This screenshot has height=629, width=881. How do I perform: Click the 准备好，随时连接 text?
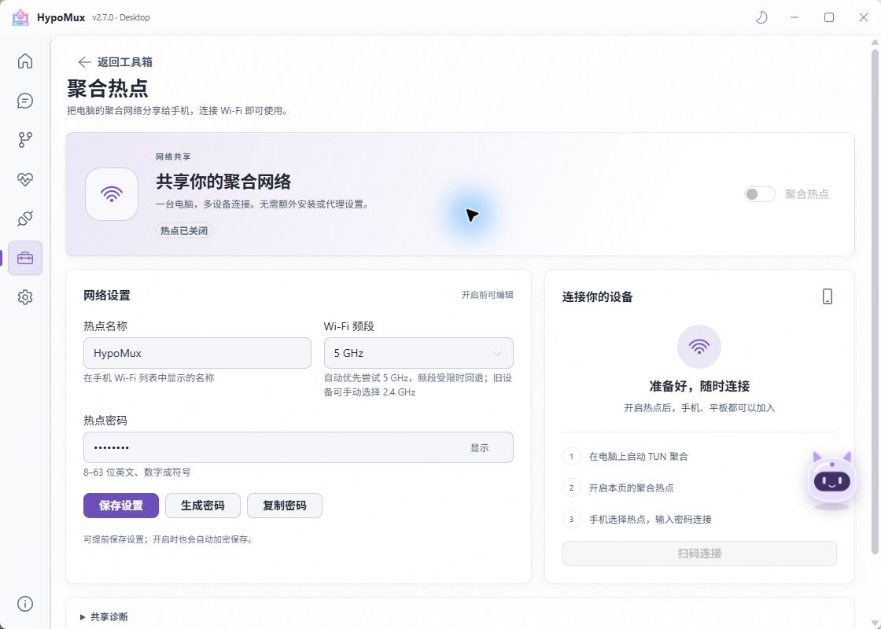pyautogui.click(x=699, y=386)
